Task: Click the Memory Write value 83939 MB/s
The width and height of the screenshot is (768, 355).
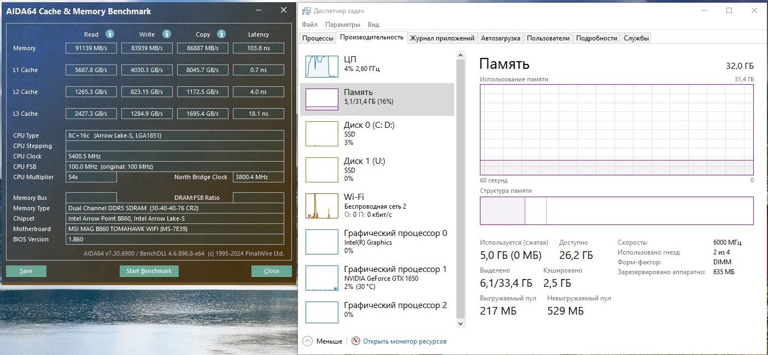Action: coord(147,48)
